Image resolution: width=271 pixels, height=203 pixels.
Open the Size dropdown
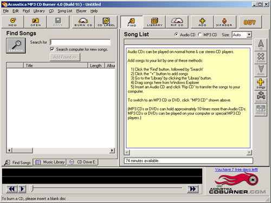point(249,35)
